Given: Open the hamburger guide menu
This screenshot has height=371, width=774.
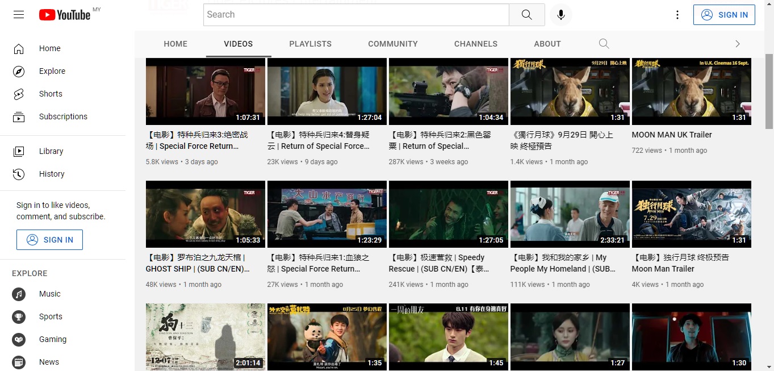Looking at the screenshot, I should (19, 15).
